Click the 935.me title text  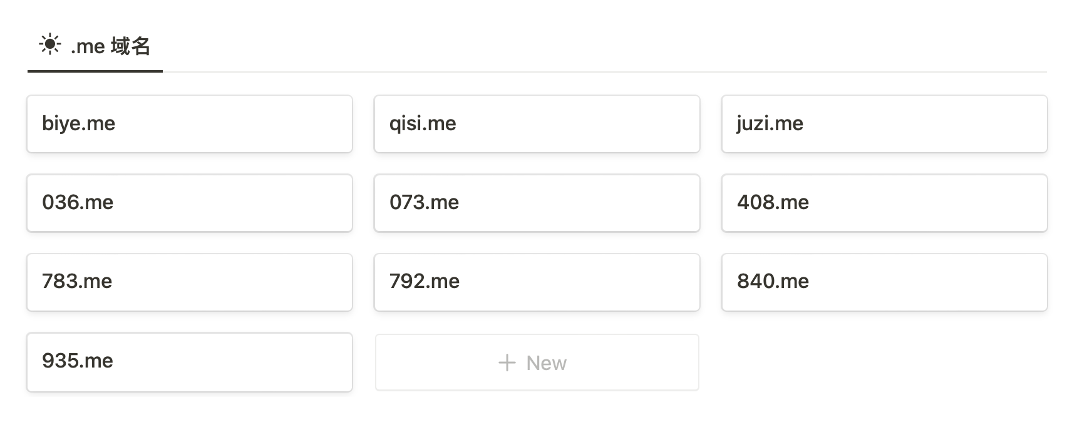tap(78, 361)
